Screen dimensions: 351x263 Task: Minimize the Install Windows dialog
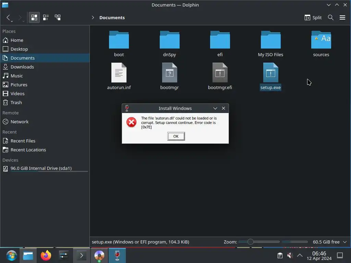pos(215,108)
